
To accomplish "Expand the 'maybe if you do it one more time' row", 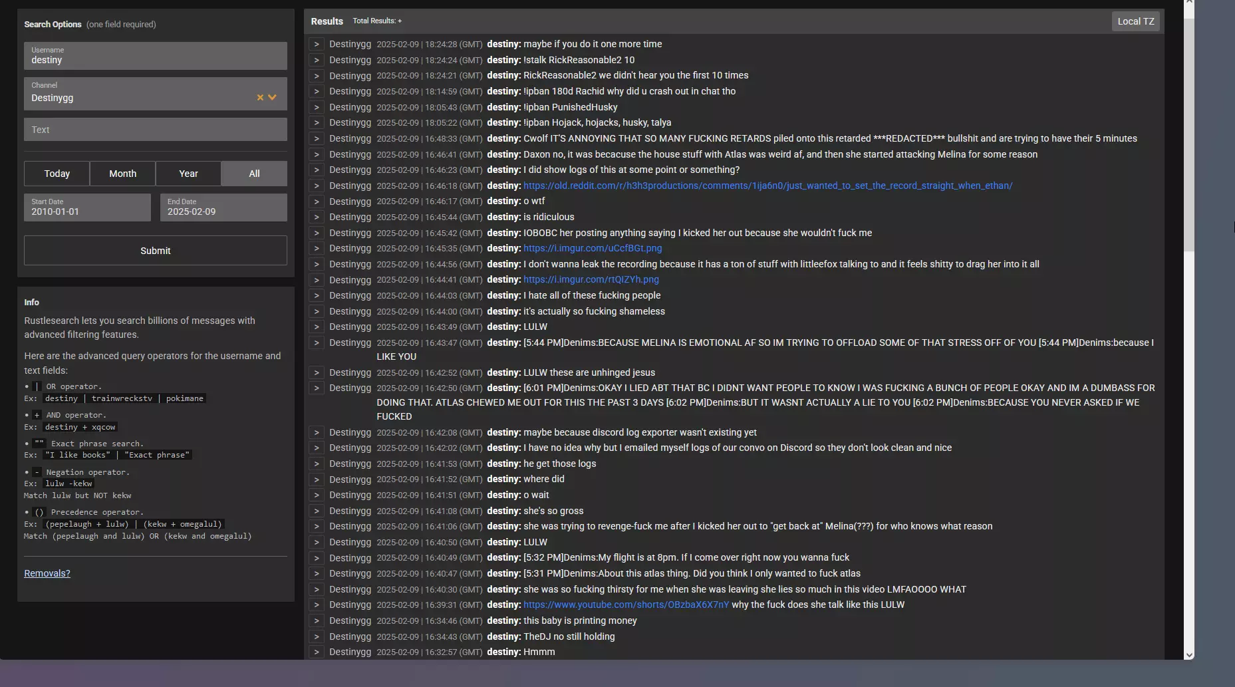I will [x=317, y=44].
